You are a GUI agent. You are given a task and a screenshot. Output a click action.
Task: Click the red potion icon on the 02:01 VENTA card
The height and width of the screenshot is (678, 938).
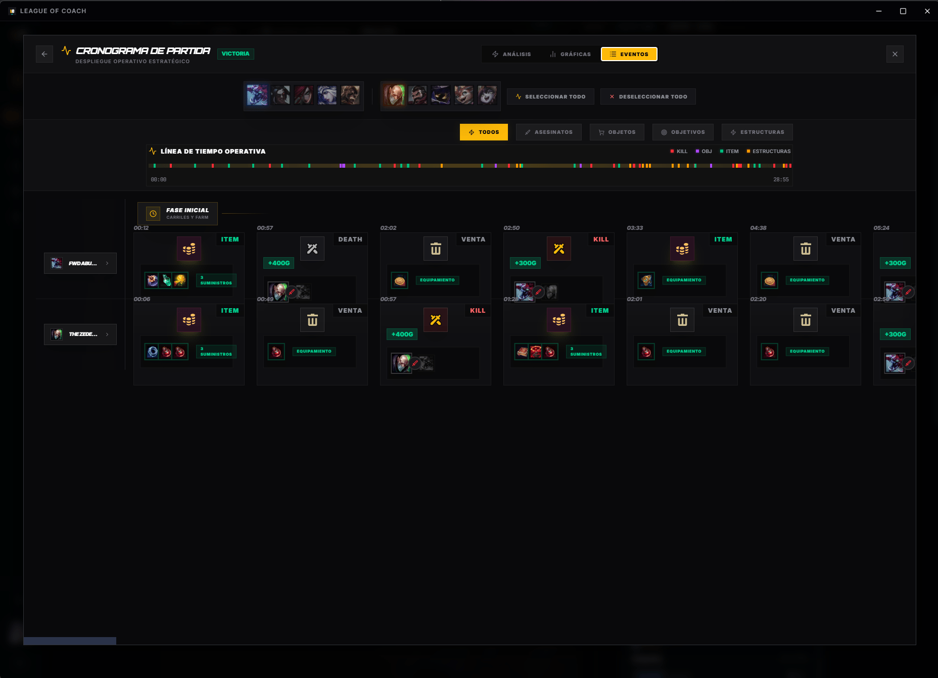(x=646, y=352)
